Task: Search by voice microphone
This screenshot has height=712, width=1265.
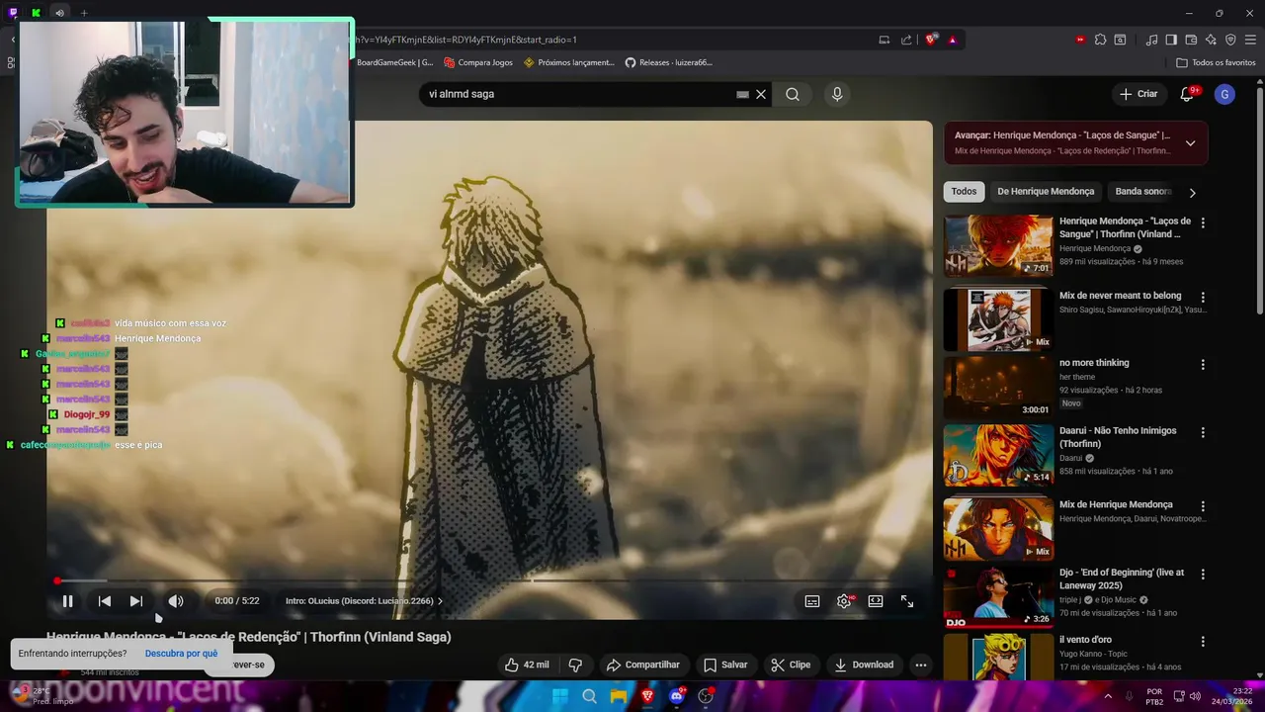Action: click(x=837, y=94)
